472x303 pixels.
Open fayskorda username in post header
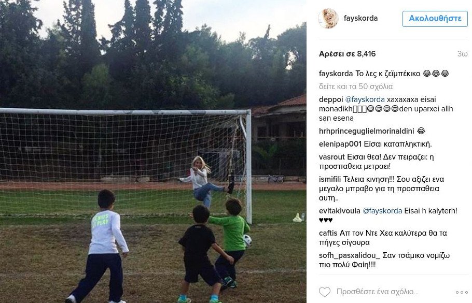tap(360, 18)
